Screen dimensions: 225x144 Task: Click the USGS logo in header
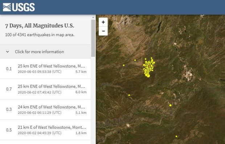pyautogui.click(x=19, y=7)
